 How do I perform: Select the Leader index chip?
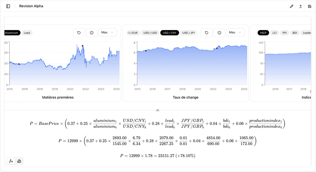pyautogui.click(x=306, y=33)
